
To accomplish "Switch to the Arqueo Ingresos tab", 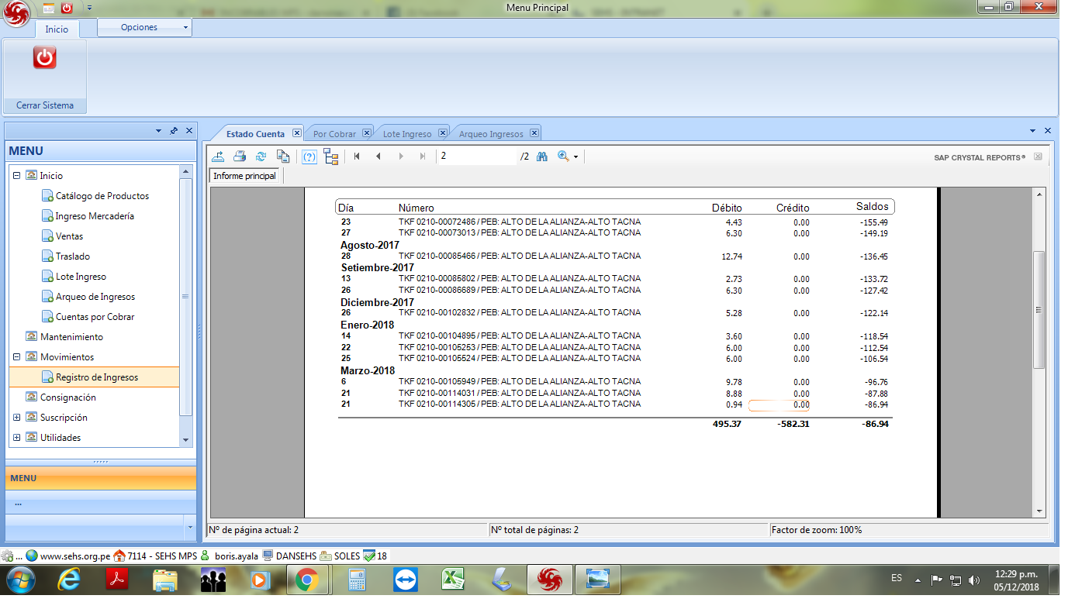I will pos(491,134).
